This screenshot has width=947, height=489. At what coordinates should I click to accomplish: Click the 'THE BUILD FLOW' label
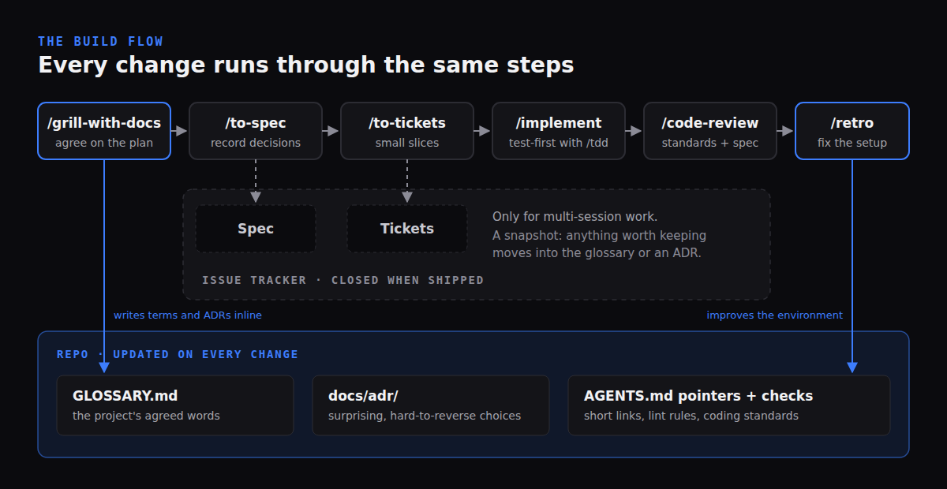(x=101, y=41)
